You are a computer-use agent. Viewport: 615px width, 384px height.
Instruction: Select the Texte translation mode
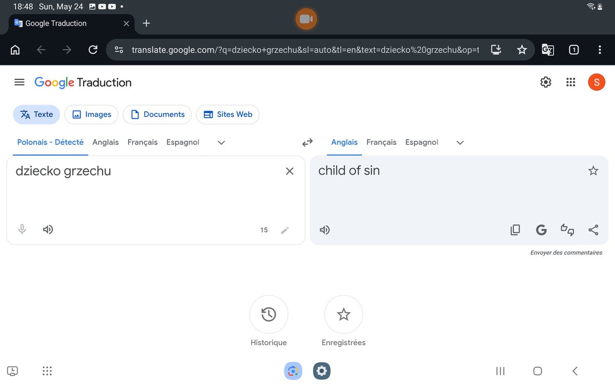36,115
